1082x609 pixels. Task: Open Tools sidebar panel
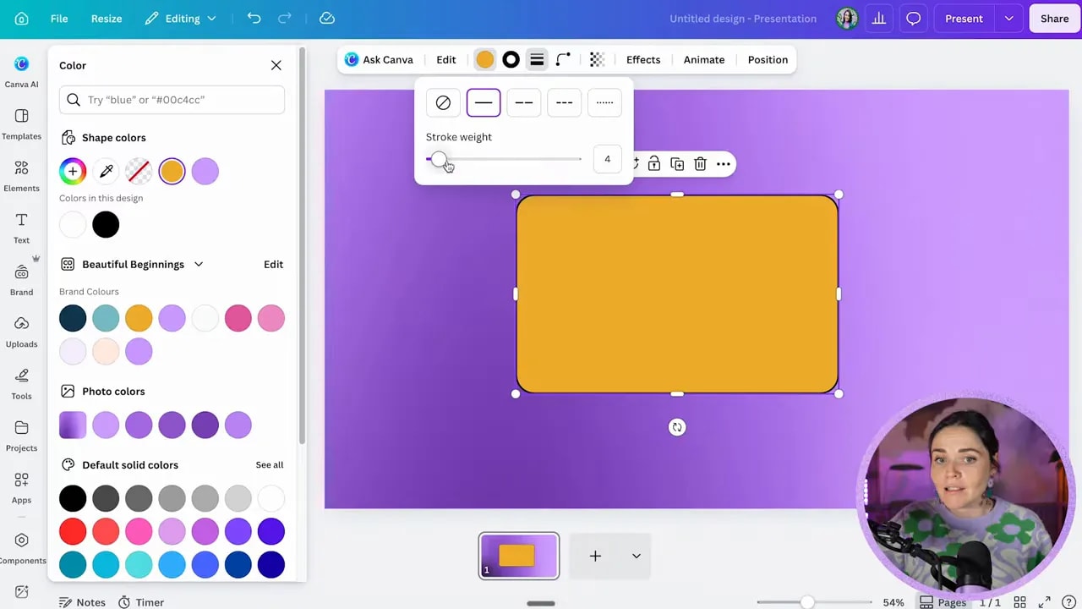tap(21, 384)
